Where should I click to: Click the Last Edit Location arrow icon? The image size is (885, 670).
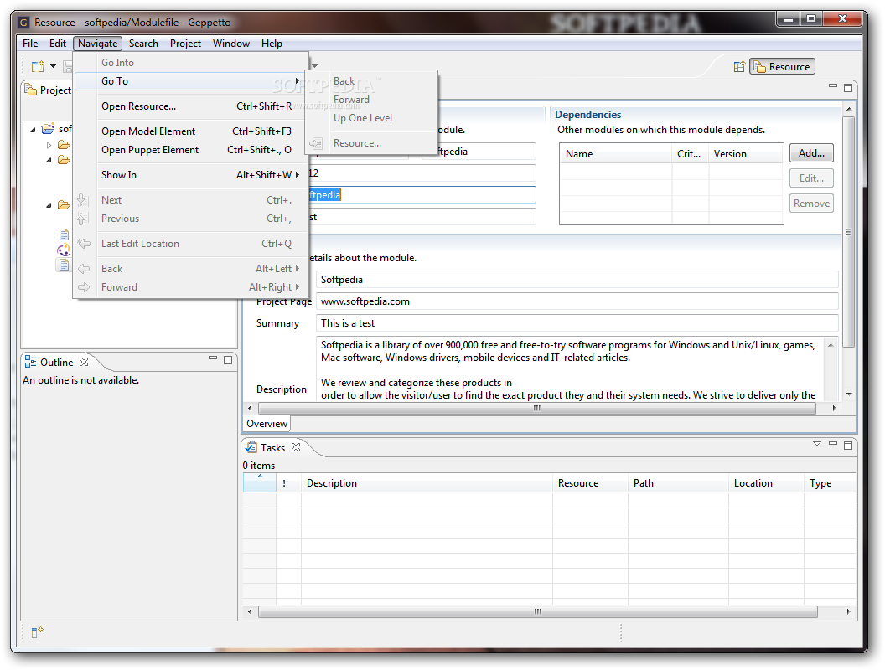(84, 244)
